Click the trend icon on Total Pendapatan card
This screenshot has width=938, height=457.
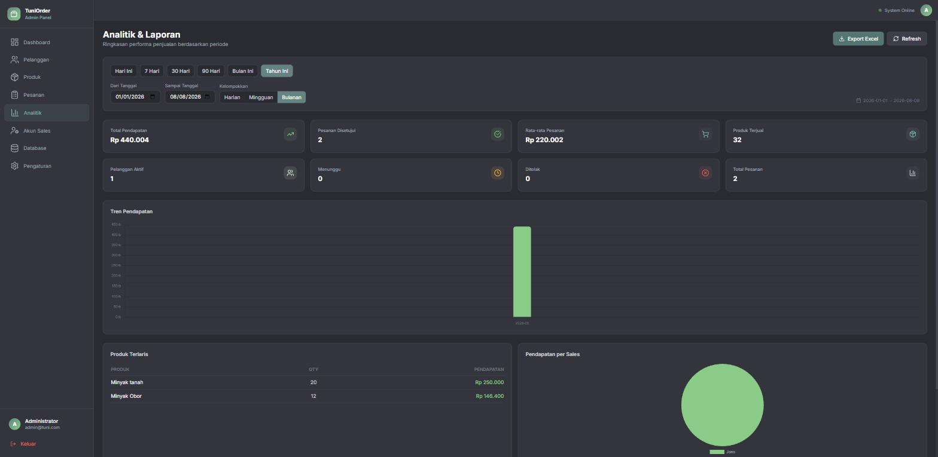click(x=290, y=134)
